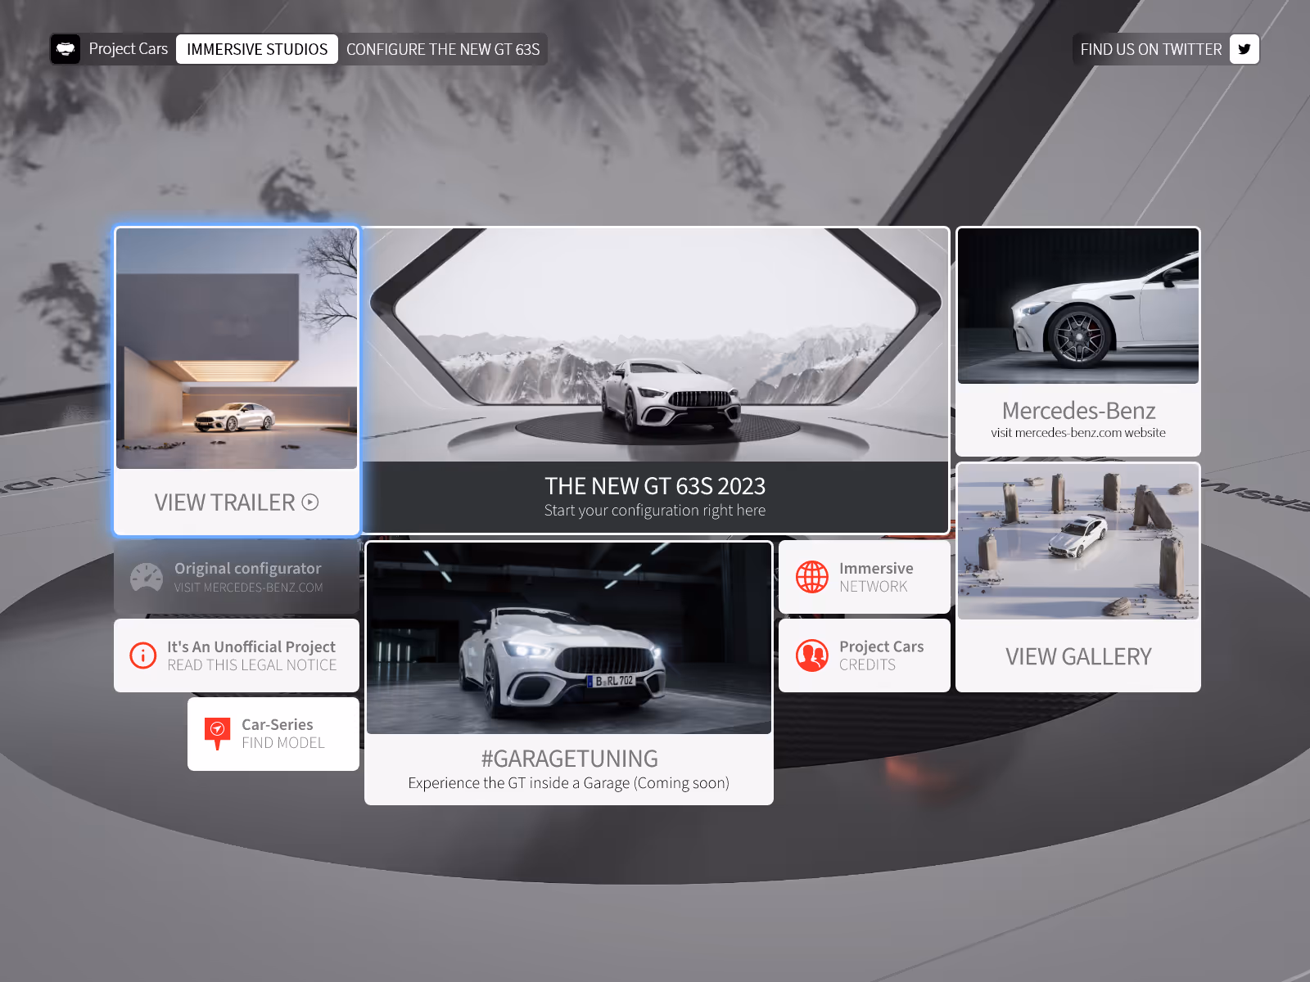Open The New GT 63S 2023 banner image
This screenshot has width=1310, height=982.
click(x=655, y=345)
